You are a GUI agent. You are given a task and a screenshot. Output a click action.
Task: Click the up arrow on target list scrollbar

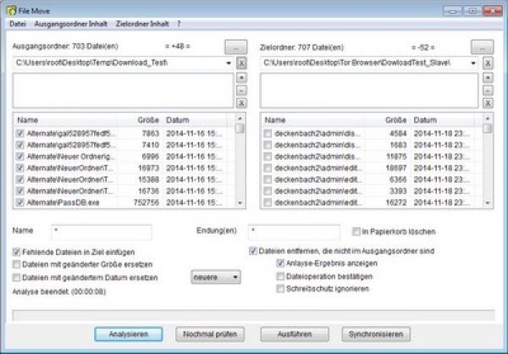[488, 119]
